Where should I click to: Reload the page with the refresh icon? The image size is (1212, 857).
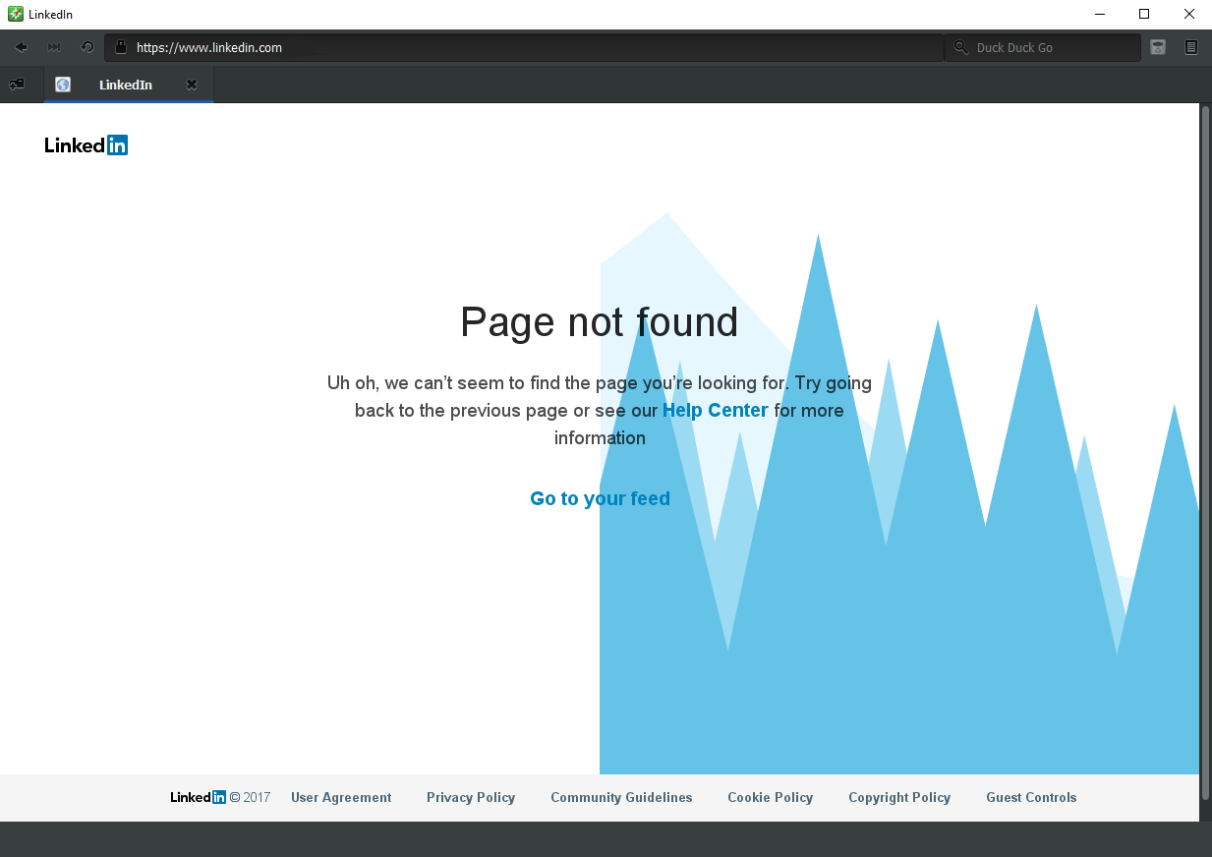click(87, 47)
